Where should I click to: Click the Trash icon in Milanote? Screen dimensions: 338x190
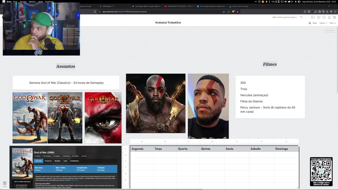click(5, 184)
